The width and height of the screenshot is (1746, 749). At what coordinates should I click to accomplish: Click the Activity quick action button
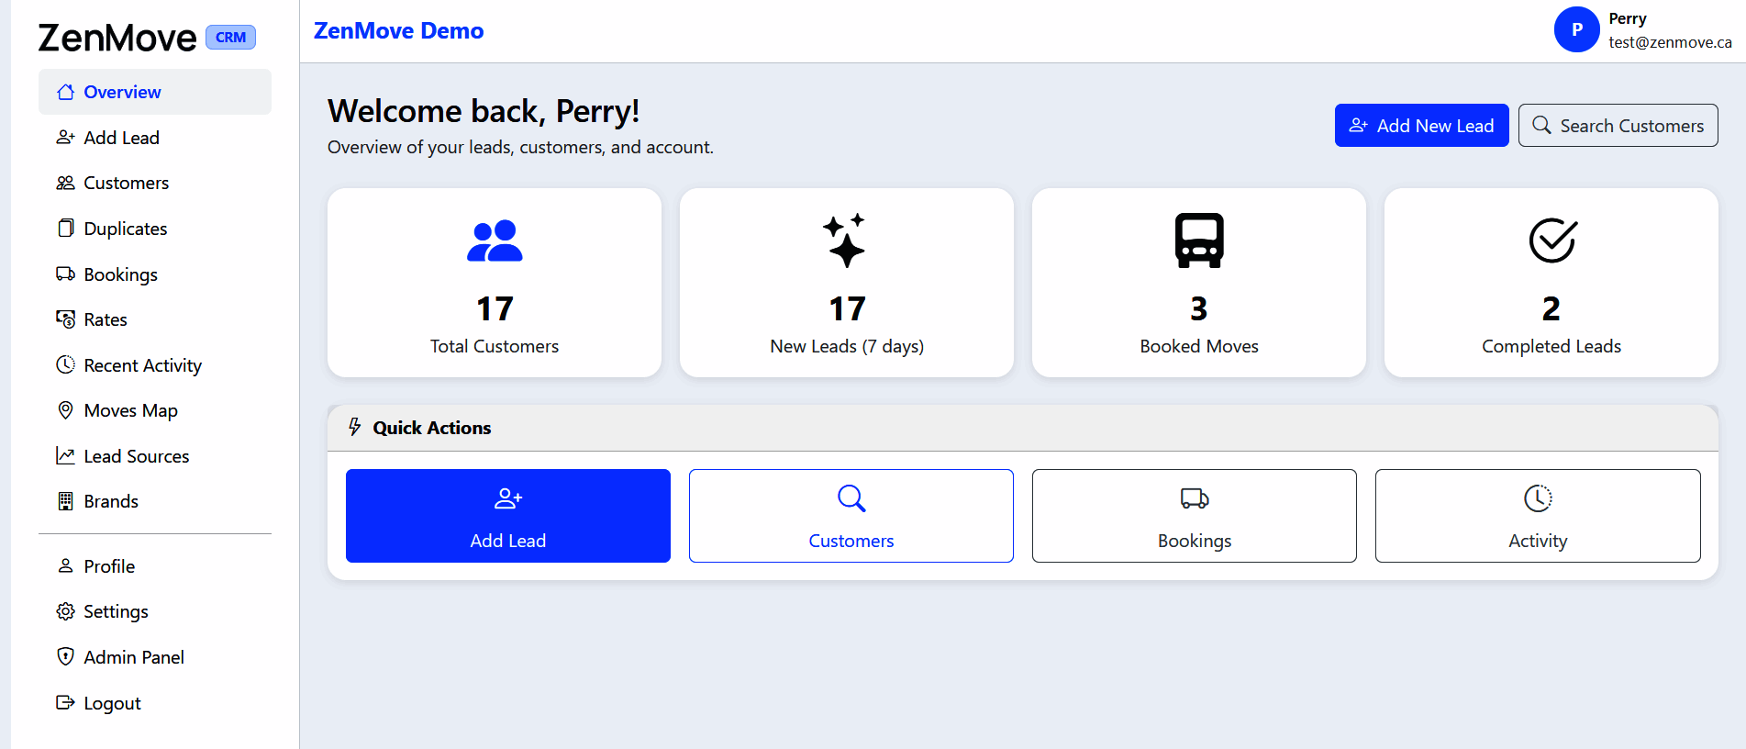[x=1537, y=516]
